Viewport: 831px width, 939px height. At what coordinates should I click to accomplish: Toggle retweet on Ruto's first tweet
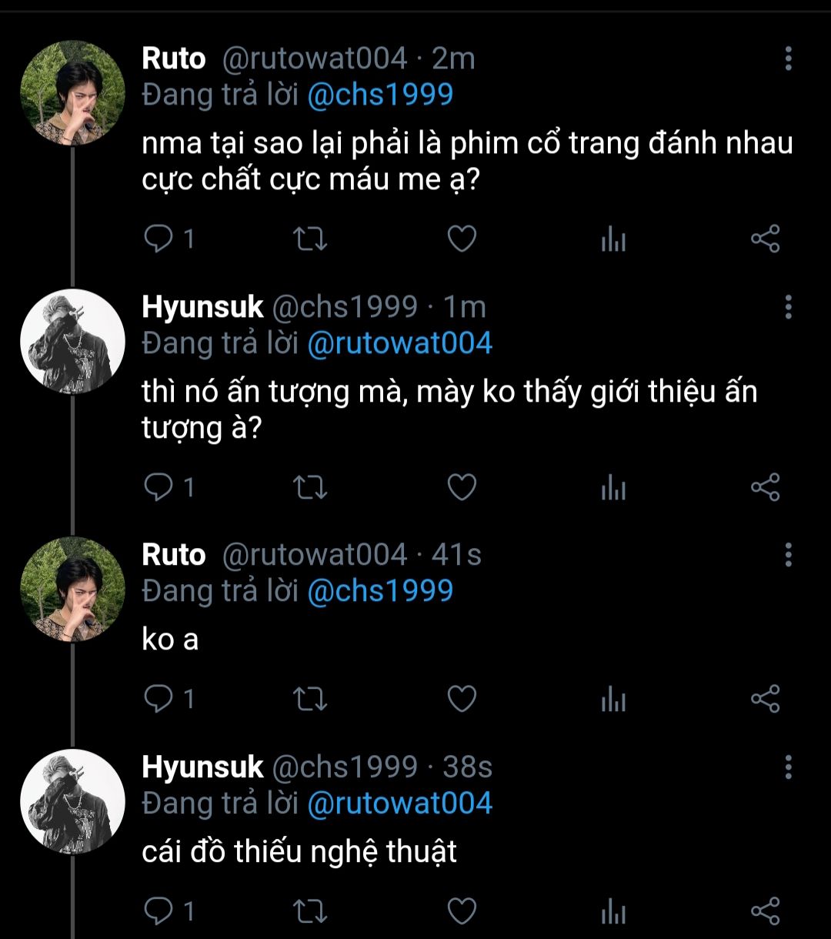pyautogui.click(x=312, y=239)
